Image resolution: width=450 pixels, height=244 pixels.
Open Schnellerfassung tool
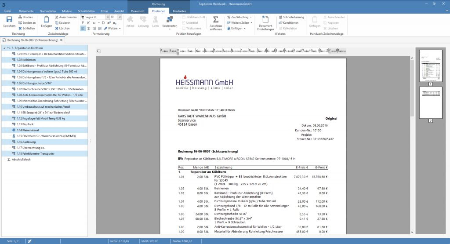click(290, 17)
